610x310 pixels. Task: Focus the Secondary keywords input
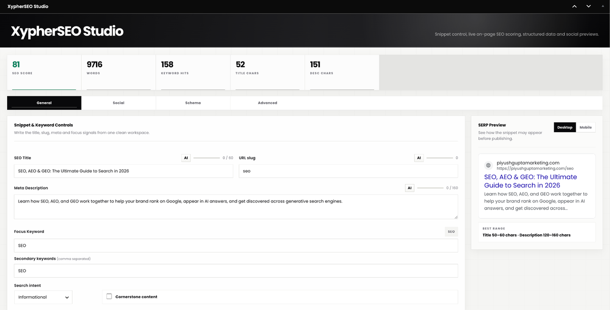(x=236, y=271)
